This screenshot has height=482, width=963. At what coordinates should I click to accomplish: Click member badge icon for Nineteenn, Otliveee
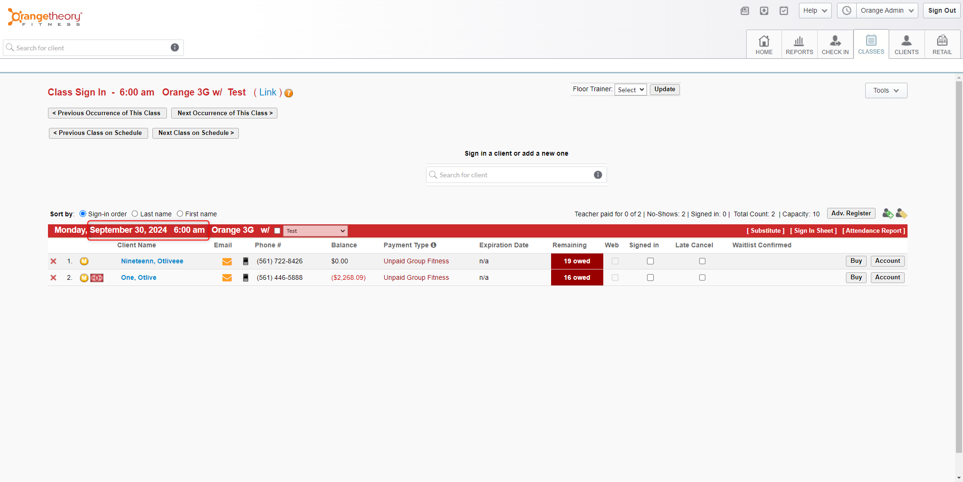[84, 261]
